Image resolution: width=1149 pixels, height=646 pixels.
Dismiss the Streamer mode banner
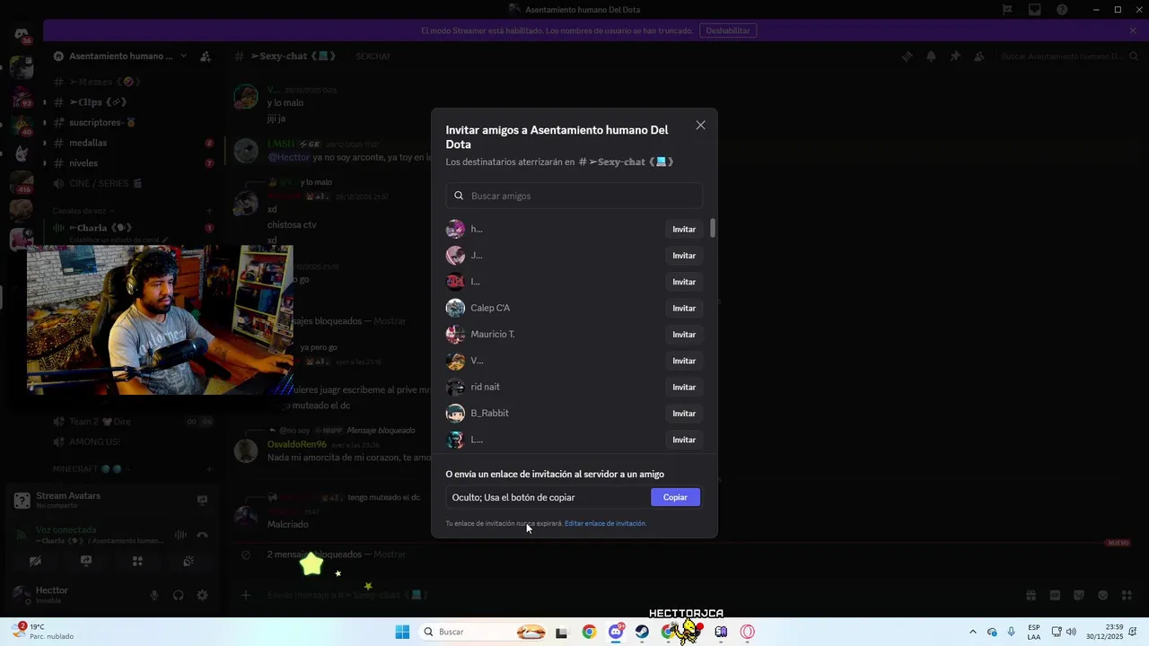click(x=1133, y=31)
